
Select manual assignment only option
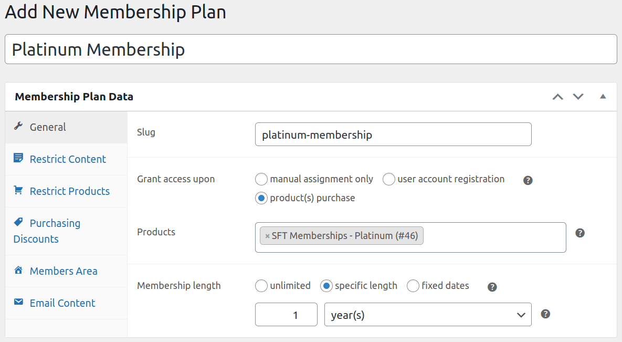pyautogui.click(x=261, y=179)
